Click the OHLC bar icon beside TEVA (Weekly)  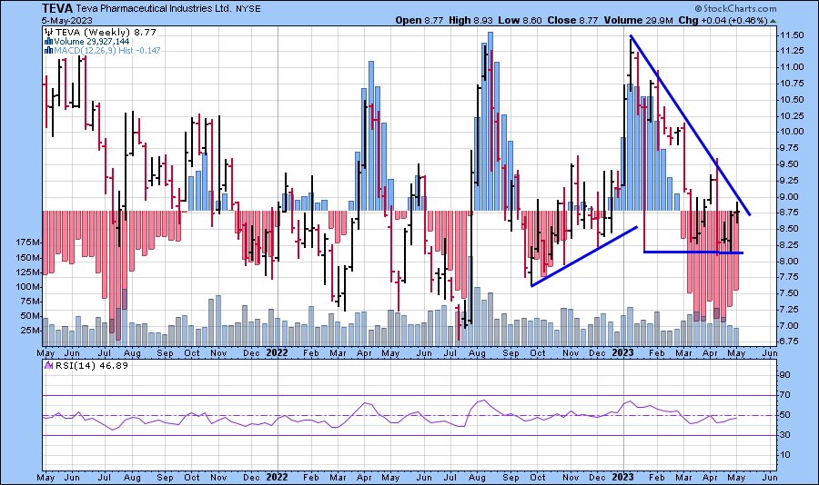coord(46,30)
